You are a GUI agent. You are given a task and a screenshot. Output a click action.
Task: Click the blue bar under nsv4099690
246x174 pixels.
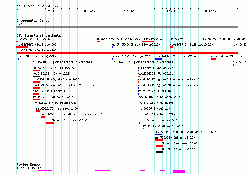158,134
